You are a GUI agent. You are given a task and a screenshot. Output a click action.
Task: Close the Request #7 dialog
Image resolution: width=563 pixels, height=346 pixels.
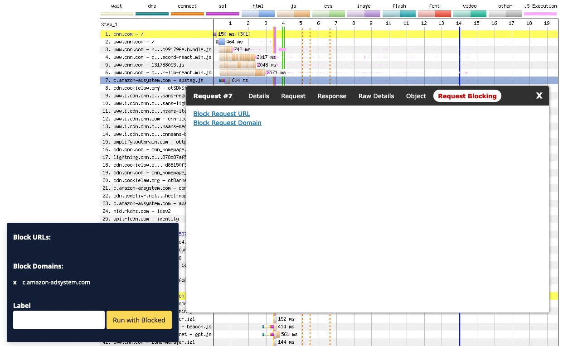click(x=539, y=96)
